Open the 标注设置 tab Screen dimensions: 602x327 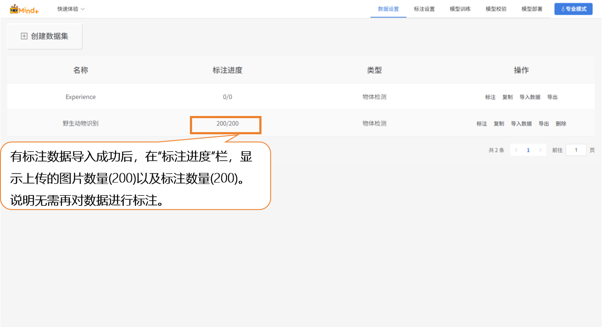tap(424, 9)
